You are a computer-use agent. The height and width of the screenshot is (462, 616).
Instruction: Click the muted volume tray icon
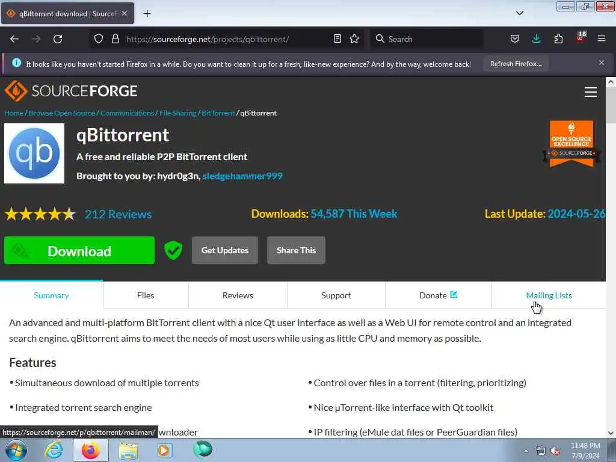pyautogui.click(x=555, y=451)
